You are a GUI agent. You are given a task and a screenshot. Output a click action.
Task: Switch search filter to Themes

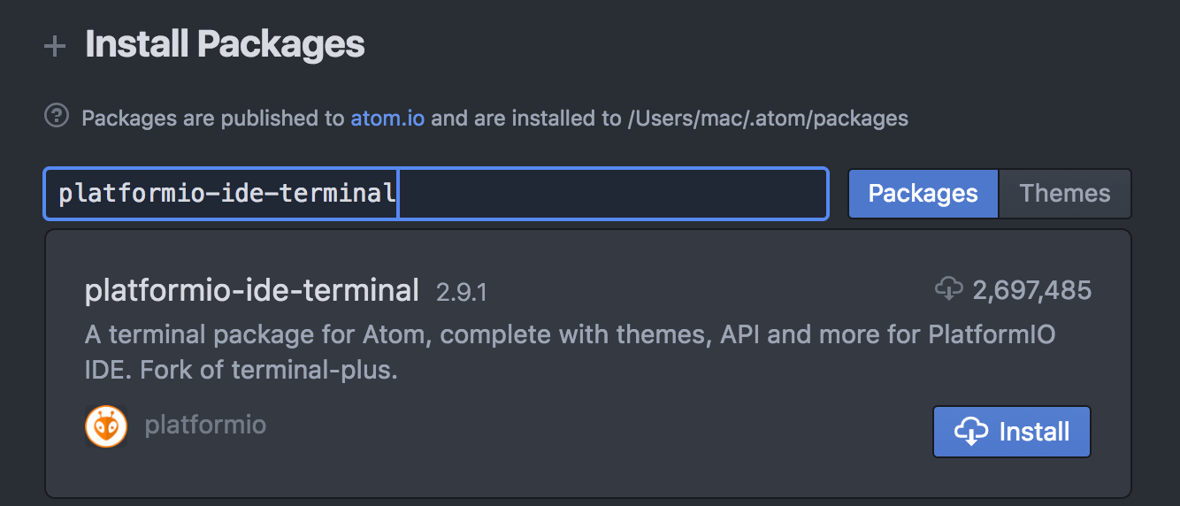(1064, 194)
